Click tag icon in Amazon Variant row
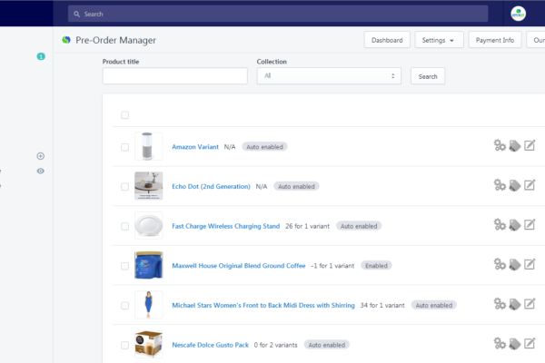Viewport: 545px width, 363px height. (x=515, y=146)
